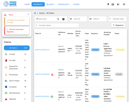Click the green ERA dollar icon on claim MWHPCD59YXRS5G
This screenshot has width=129, height=102.
52,97
